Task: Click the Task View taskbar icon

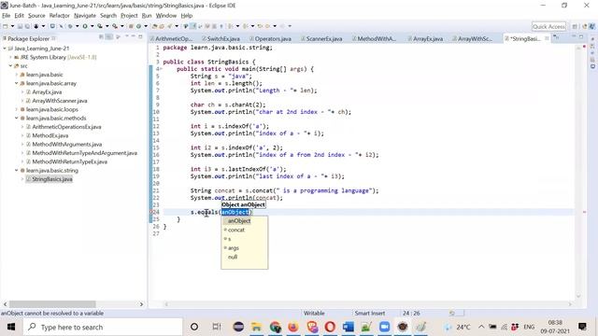Action: point(216,327)
